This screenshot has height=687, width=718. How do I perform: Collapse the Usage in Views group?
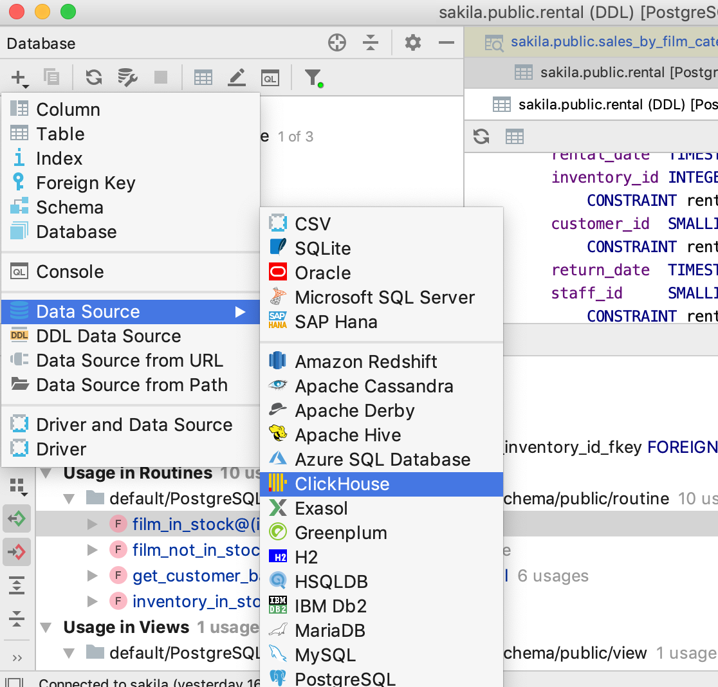coord(46,628)
